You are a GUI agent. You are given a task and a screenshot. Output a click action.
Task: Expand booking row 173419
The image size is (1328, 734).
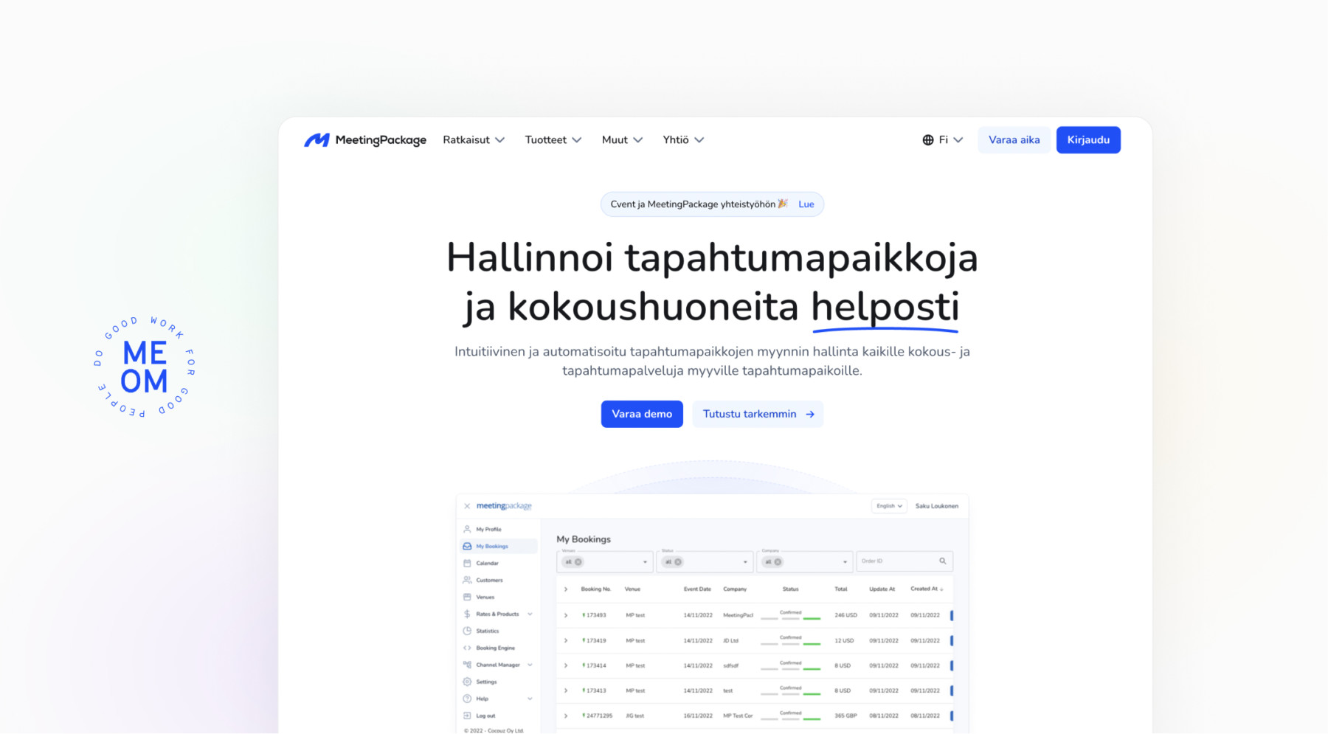click(x=566, y=640)
